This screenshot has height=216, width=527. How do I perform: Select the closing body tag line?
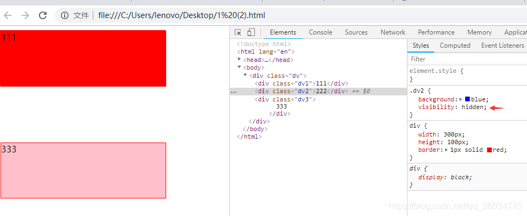tap(255, 129)
